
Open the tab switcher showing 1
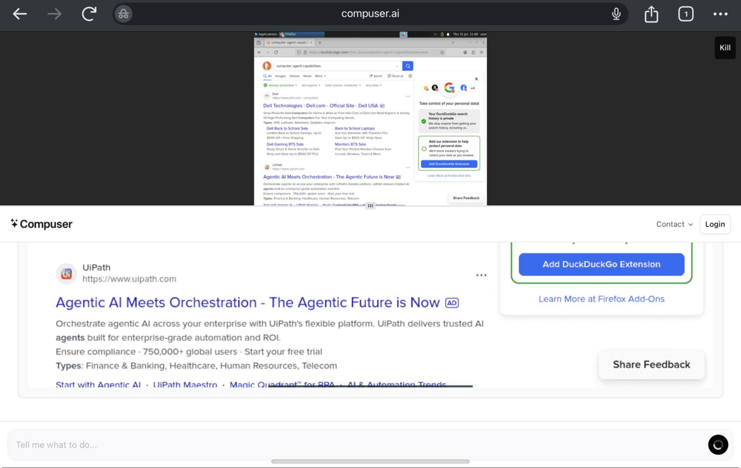click(x=686, y=14)
